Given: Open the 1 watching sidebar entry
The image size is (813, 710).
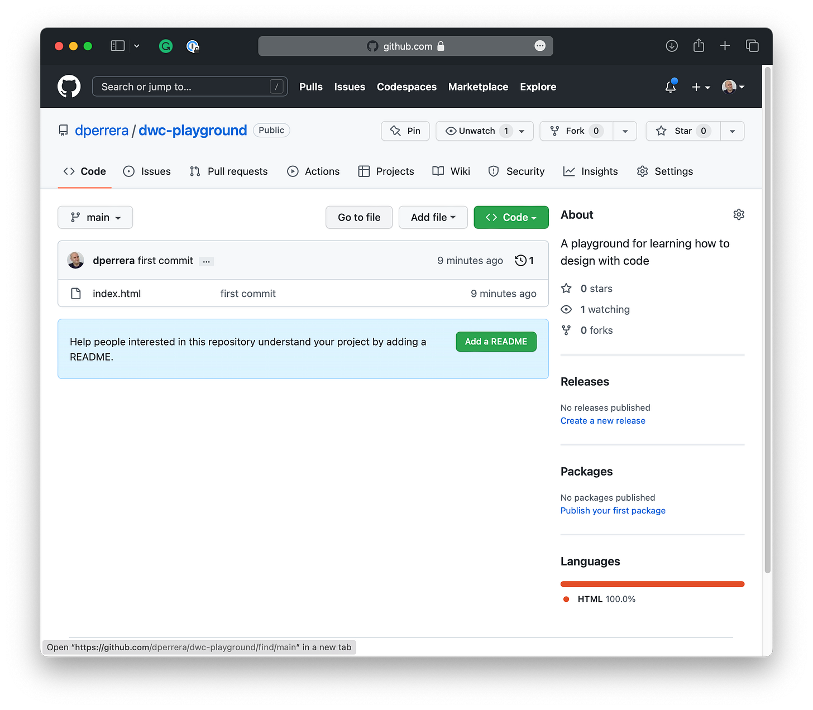Looking at the screenshot, I should pyautogui.click(x=595, y=309).
